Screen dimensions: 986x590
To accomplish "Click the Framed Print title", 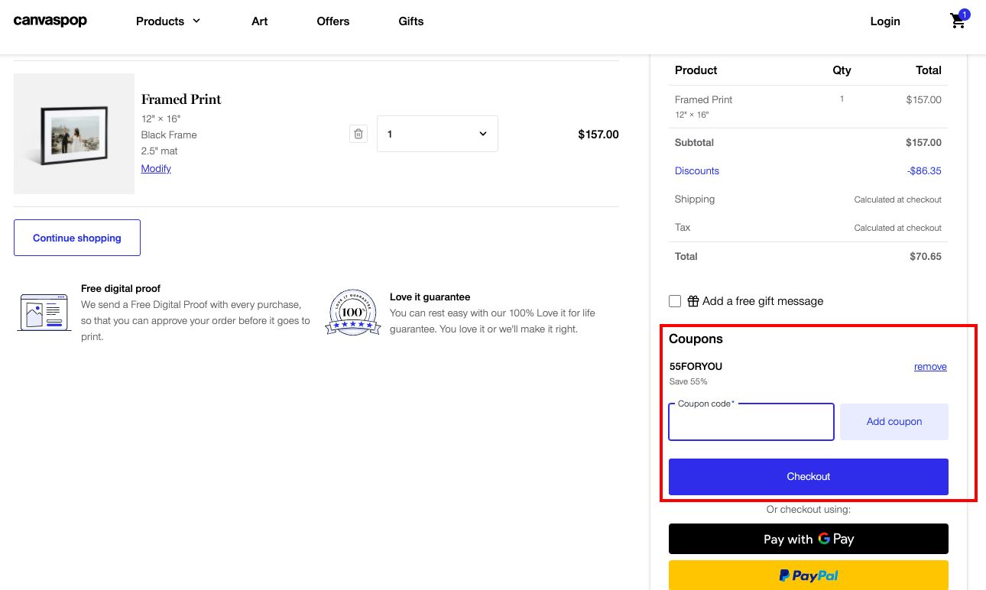I will [x=181, y=99].
